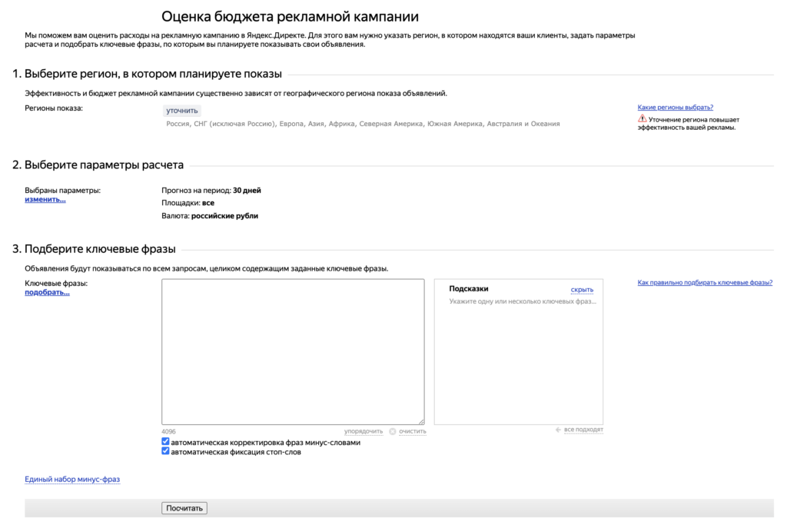The image size is (787, 525).
Task: Select the все подходят link
Action: click(584, 430)
